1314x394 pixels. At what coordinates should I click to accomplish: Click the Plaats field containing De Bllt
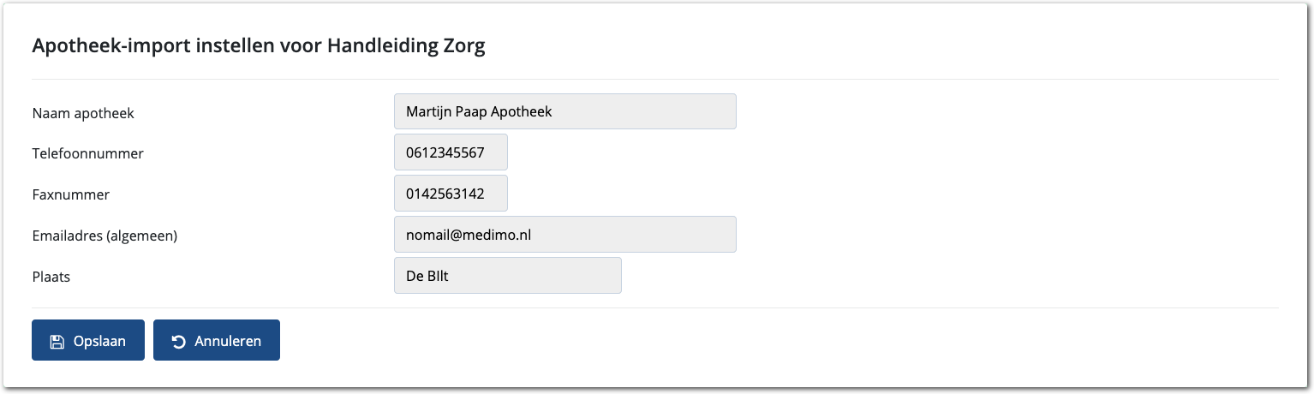click(x=507, y=276)
